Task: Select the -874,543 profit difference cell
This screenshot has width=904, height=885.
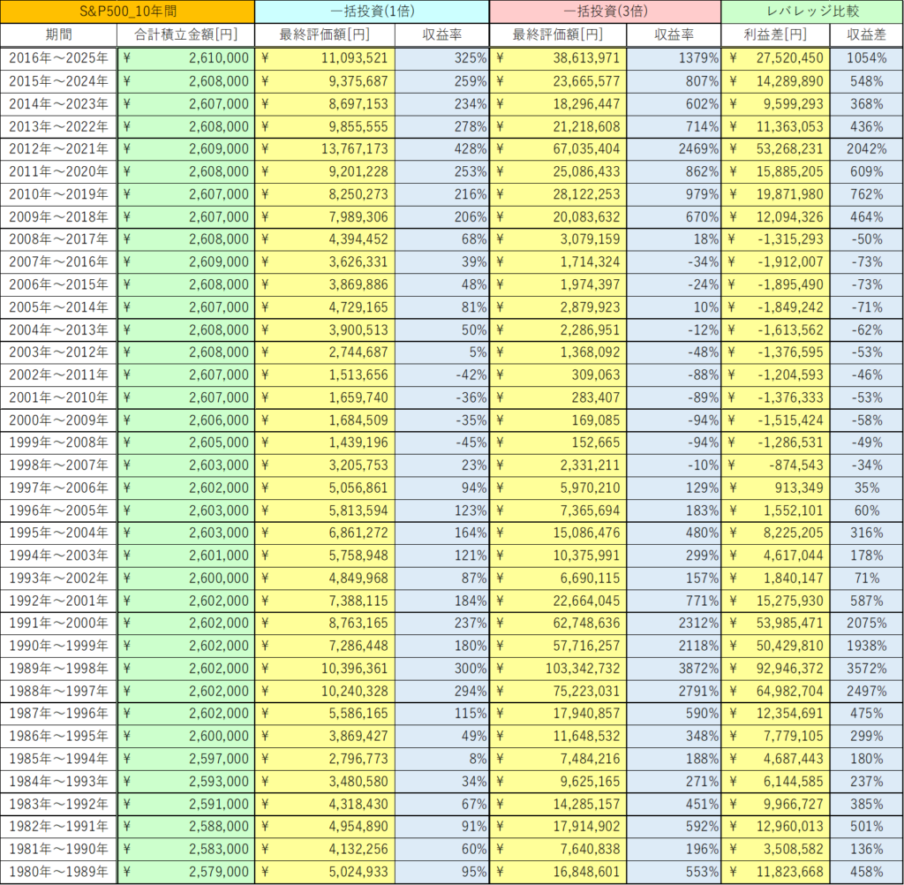Action: [776, 465]
